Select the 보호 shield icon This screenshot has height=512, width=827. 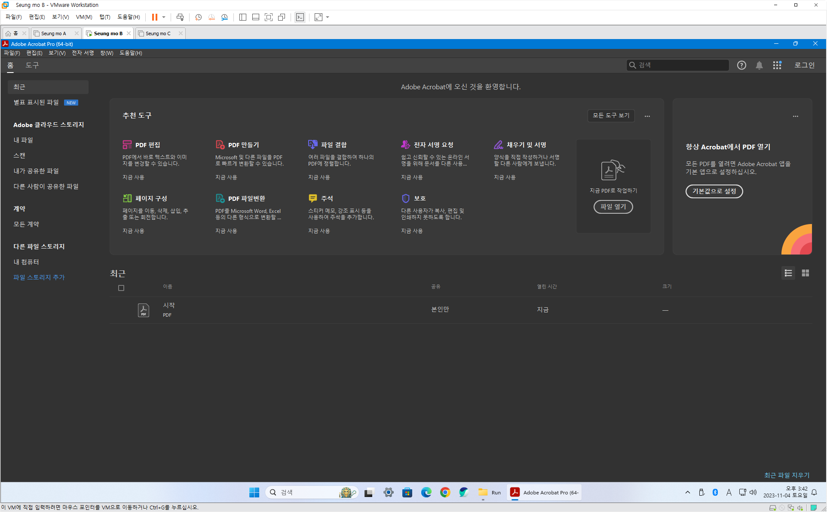[405, 198]
